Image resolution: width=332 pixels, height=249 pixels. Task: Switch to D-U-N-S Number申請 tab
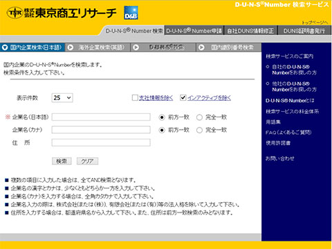pos(194,31)
